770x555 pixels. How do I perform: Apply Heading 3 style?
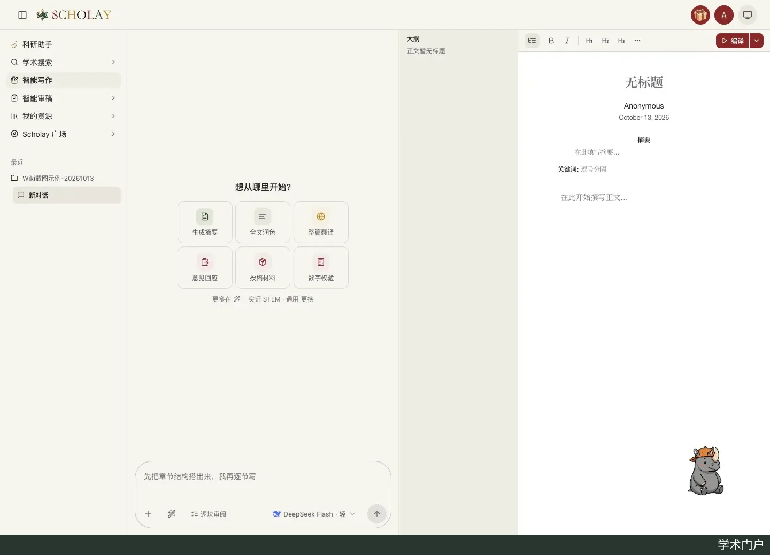tap(621, 41)
